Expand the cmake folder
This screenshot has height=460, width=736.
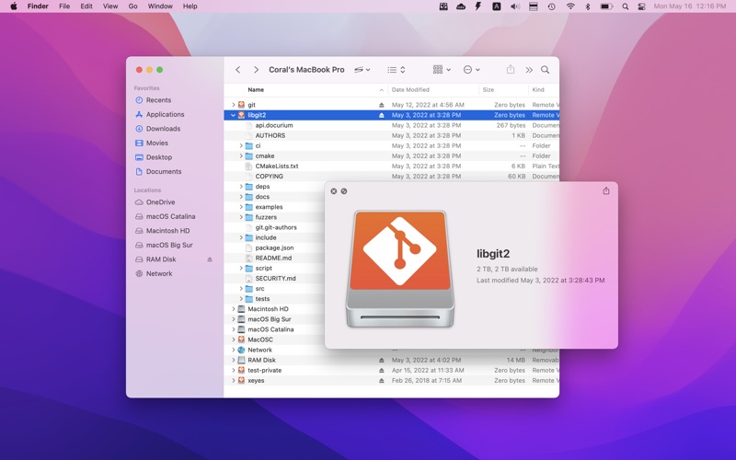(241, 155)
